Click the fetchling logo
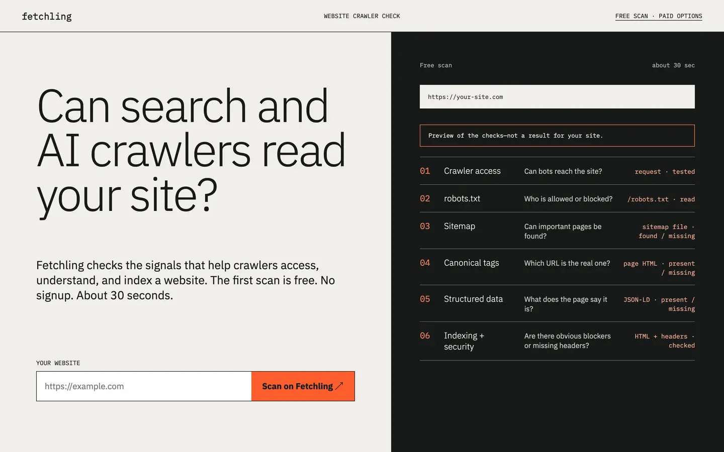Image resolution: width=724 pixels, height=452 pixels. coord(47,16)
